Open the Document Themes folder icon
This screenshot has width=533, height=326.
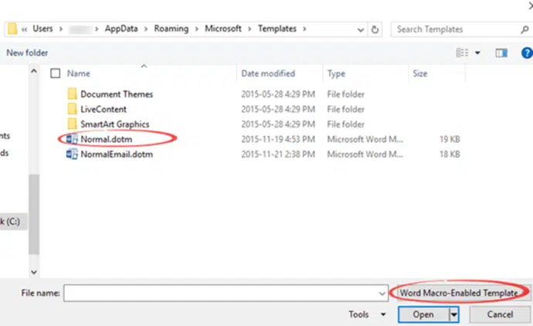coord(72,93)
